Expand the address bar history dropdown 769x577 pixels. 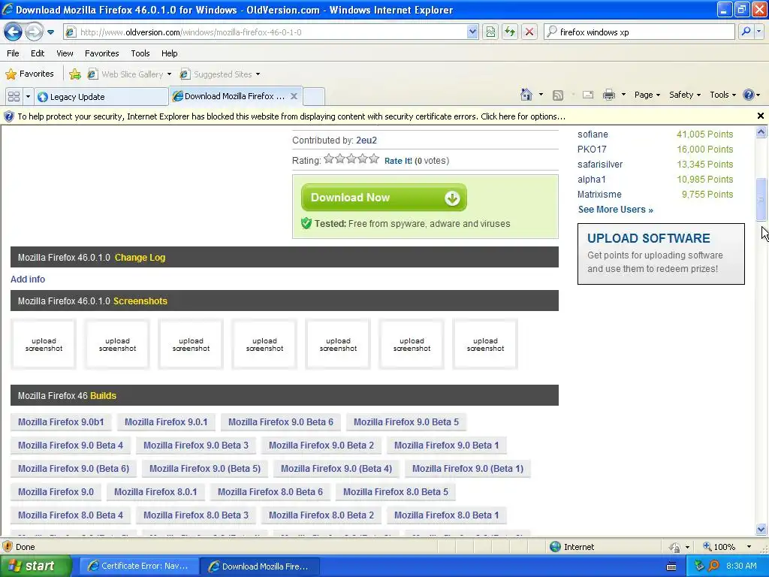472,32
